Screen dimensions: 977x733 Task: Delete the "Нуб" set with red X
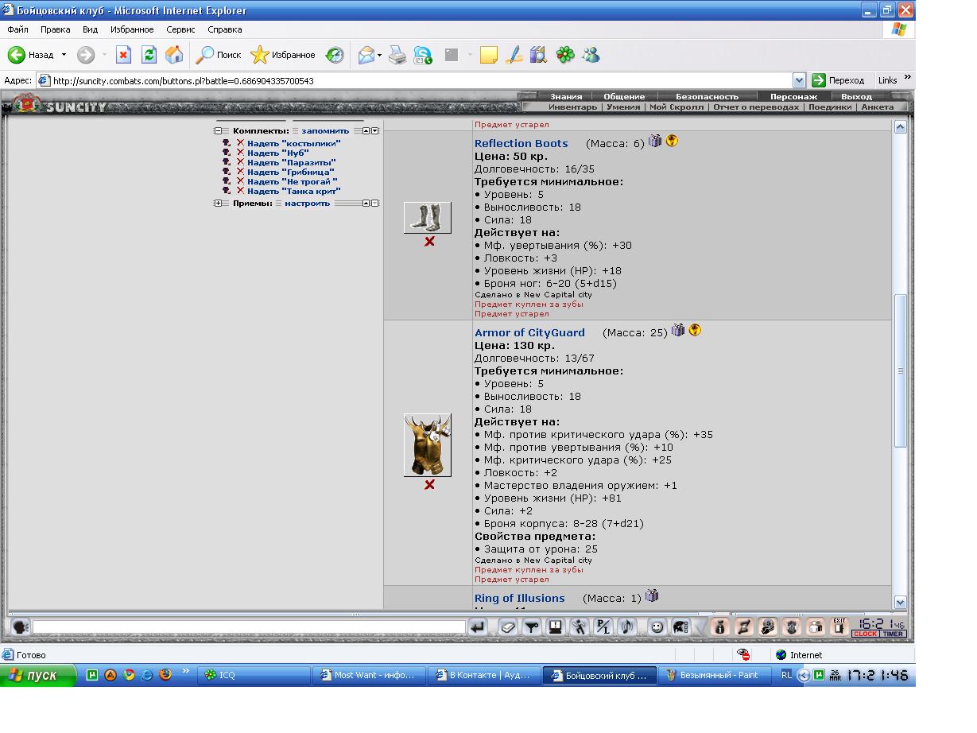coord(240,153)
